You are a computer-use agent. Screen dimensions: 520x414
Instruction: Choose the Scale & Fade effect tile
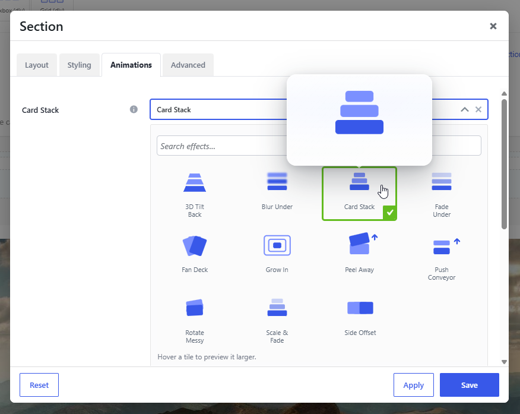pos(277,320)
